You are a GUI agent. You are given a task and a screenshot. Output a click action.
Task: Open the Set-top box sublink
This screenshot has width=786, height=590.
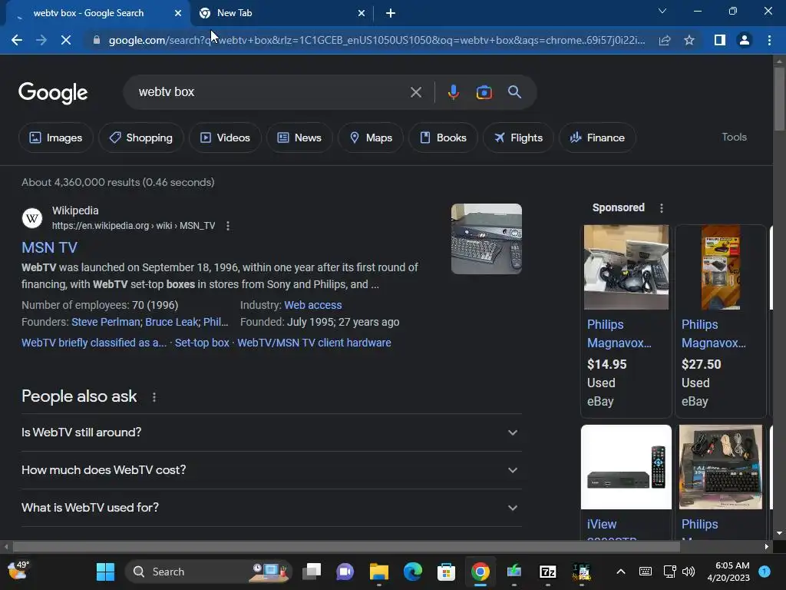202,343
